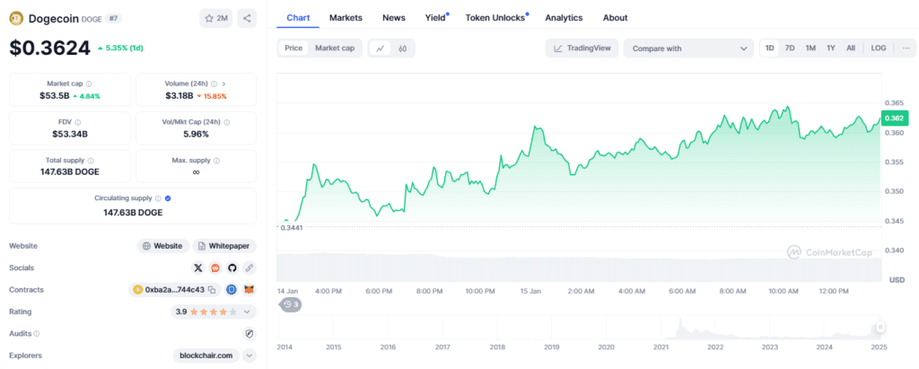Open the TradingView chart button
The image size is (919, 369).
tap(582, 48)
